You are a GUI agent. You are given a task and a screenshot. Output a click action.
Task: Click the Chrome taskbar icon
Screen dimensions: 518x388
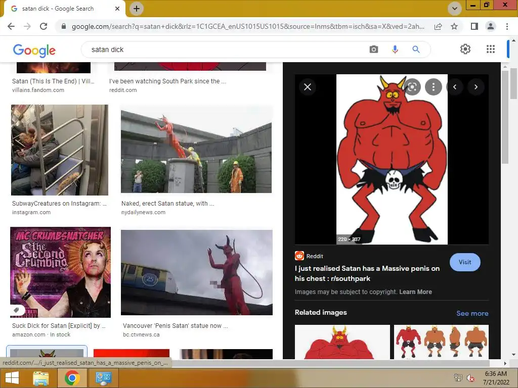72,378
